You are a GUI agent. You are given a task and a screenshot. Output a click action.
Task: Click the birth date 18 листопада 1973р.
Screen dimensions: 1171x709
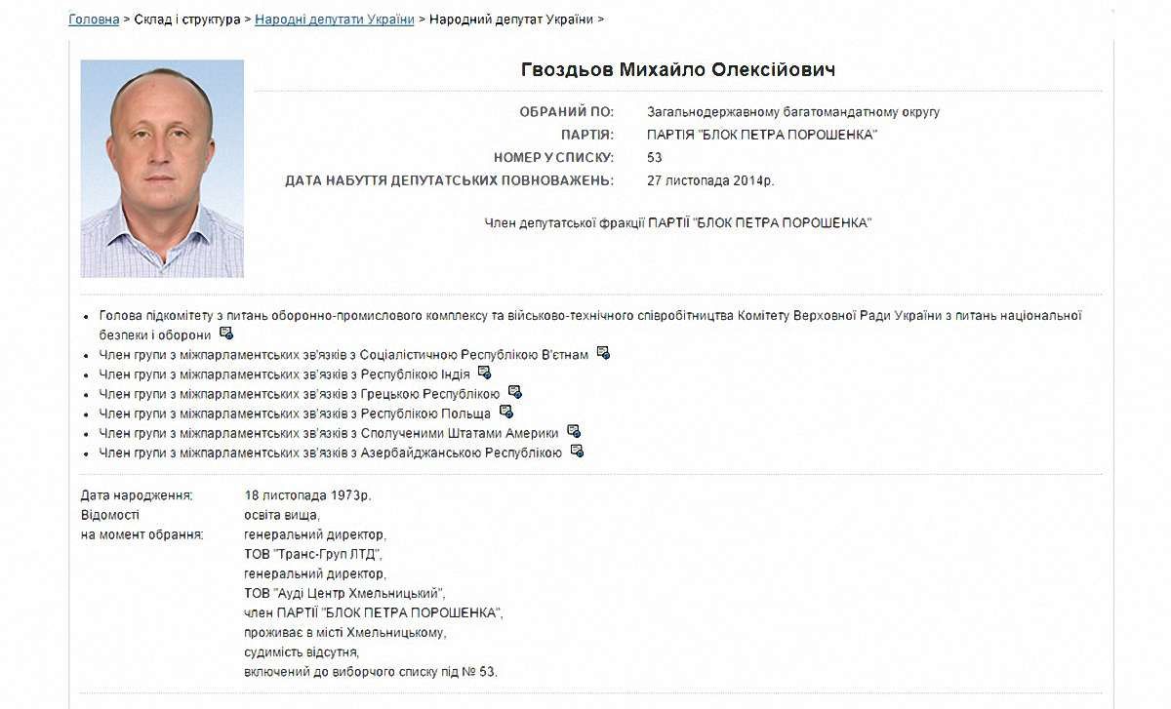pyautogui.click(x=307, y=495)
